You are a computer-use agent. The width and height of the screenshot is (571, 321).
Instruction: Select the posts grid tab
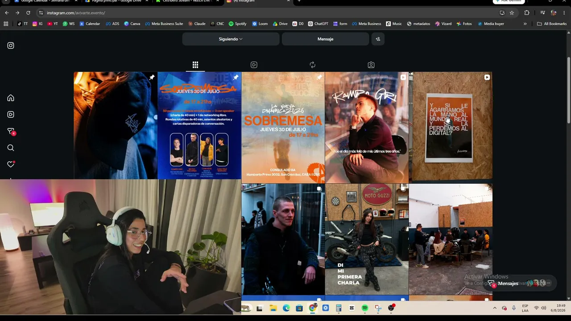point(195,65)
